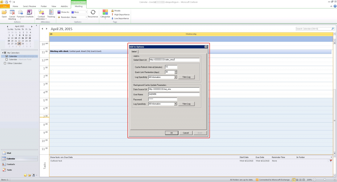The width and height of the screenshot is (337, 182).
Task: Open the Show As Busy dropdown
Action: click(86, 12)
